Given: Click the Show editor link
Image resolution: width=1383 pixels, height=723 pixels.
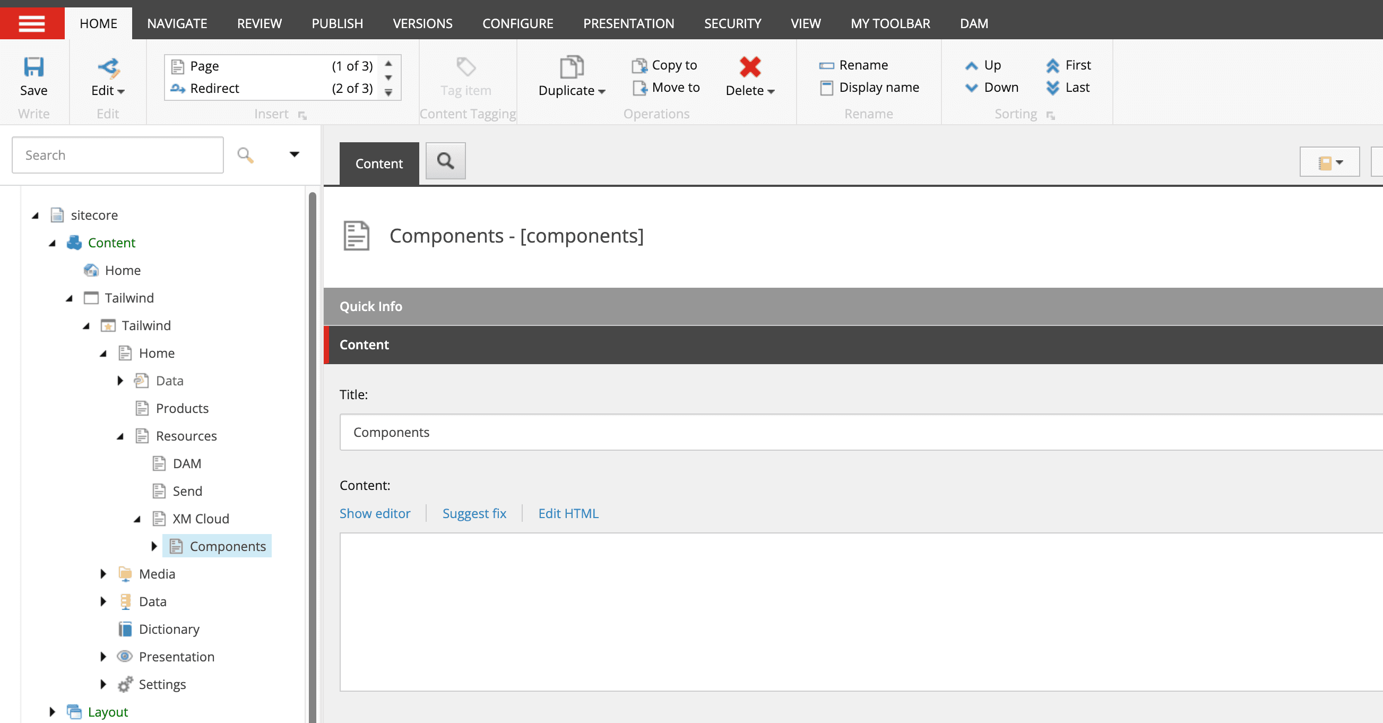Looking at the screenshot, I should click(374, 513).
